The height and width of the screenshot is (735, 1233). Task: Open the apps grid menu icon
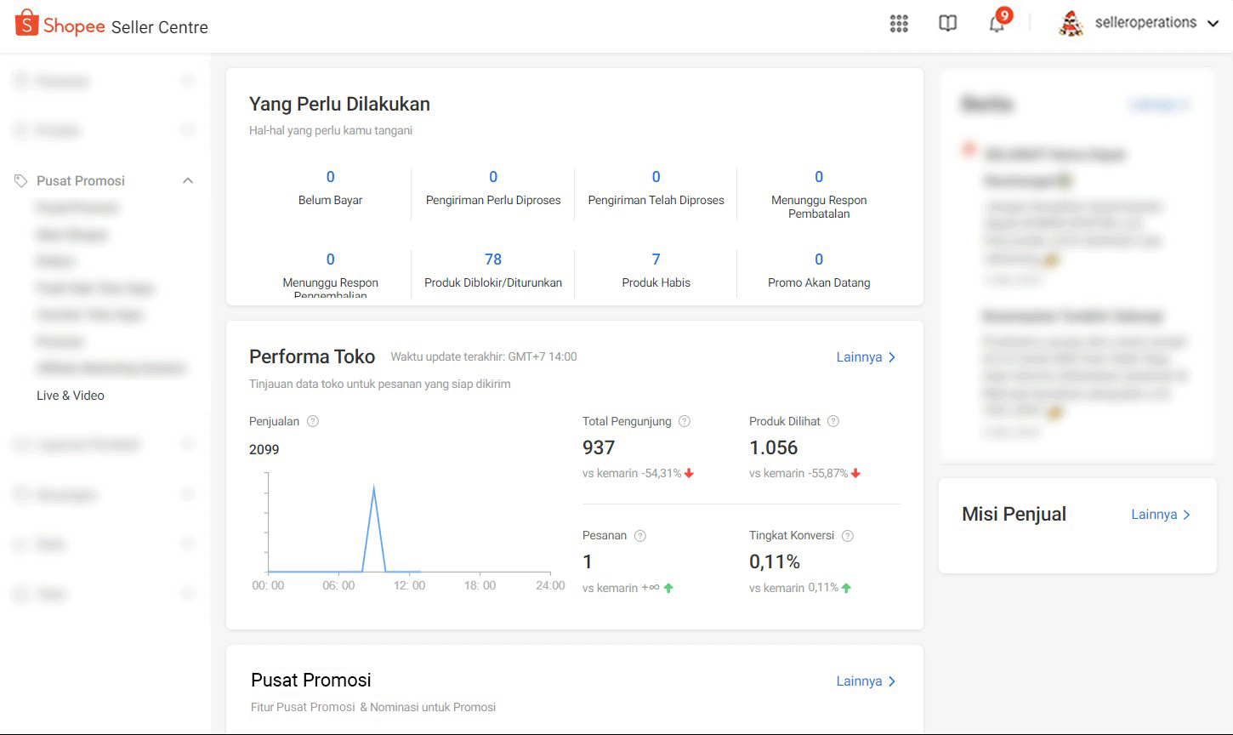pyautogui.click(x=899, y=24)
